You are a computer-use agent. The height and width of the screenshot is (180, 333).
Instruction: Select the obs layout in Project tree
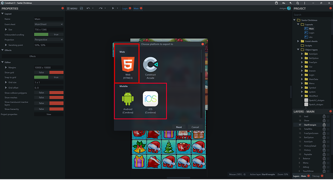311,37
